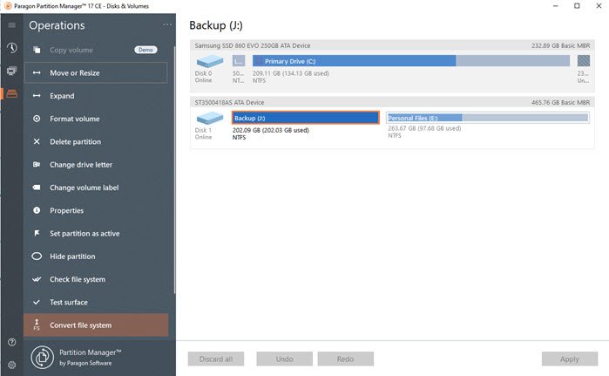Choose the Expand operation
The height and width of the screenshot is (376, 609).
(96, 96)
